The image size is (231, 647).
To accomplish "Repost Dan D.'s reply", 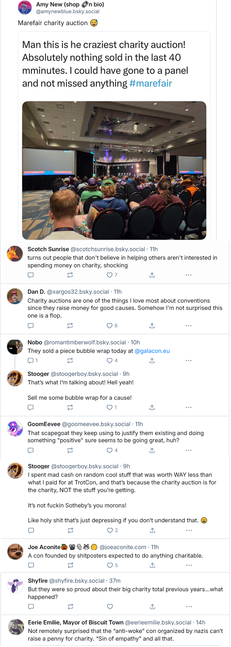I will [70, 326].
